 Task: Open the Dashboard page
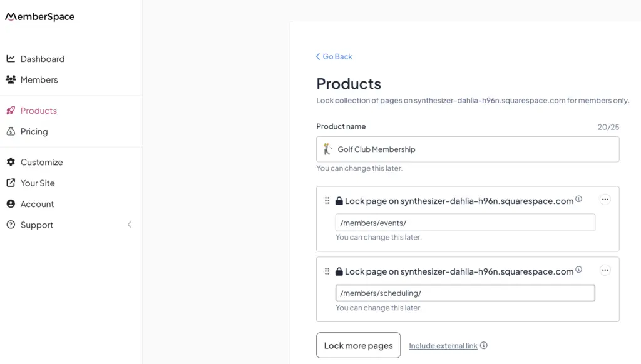click(42, 59)
